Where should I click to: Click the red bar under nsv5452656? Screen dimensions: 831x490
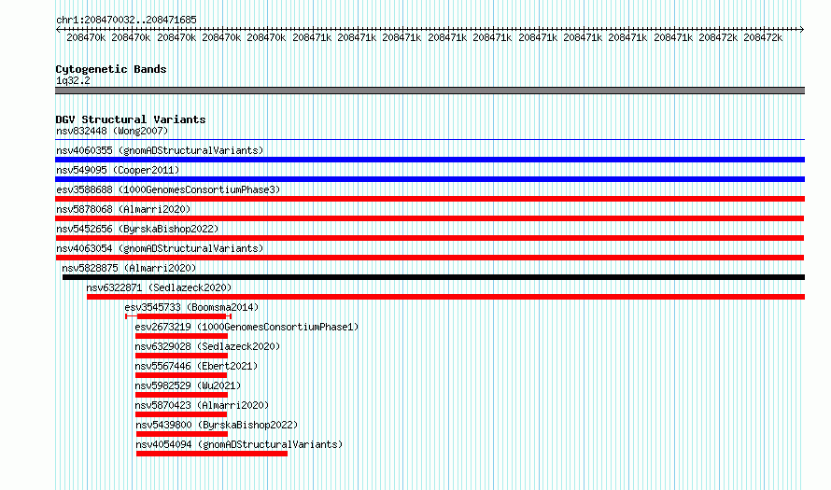(x=430, y=238)
